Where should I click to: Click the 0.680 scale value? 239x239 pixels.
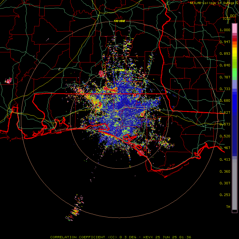click(225, 101)
